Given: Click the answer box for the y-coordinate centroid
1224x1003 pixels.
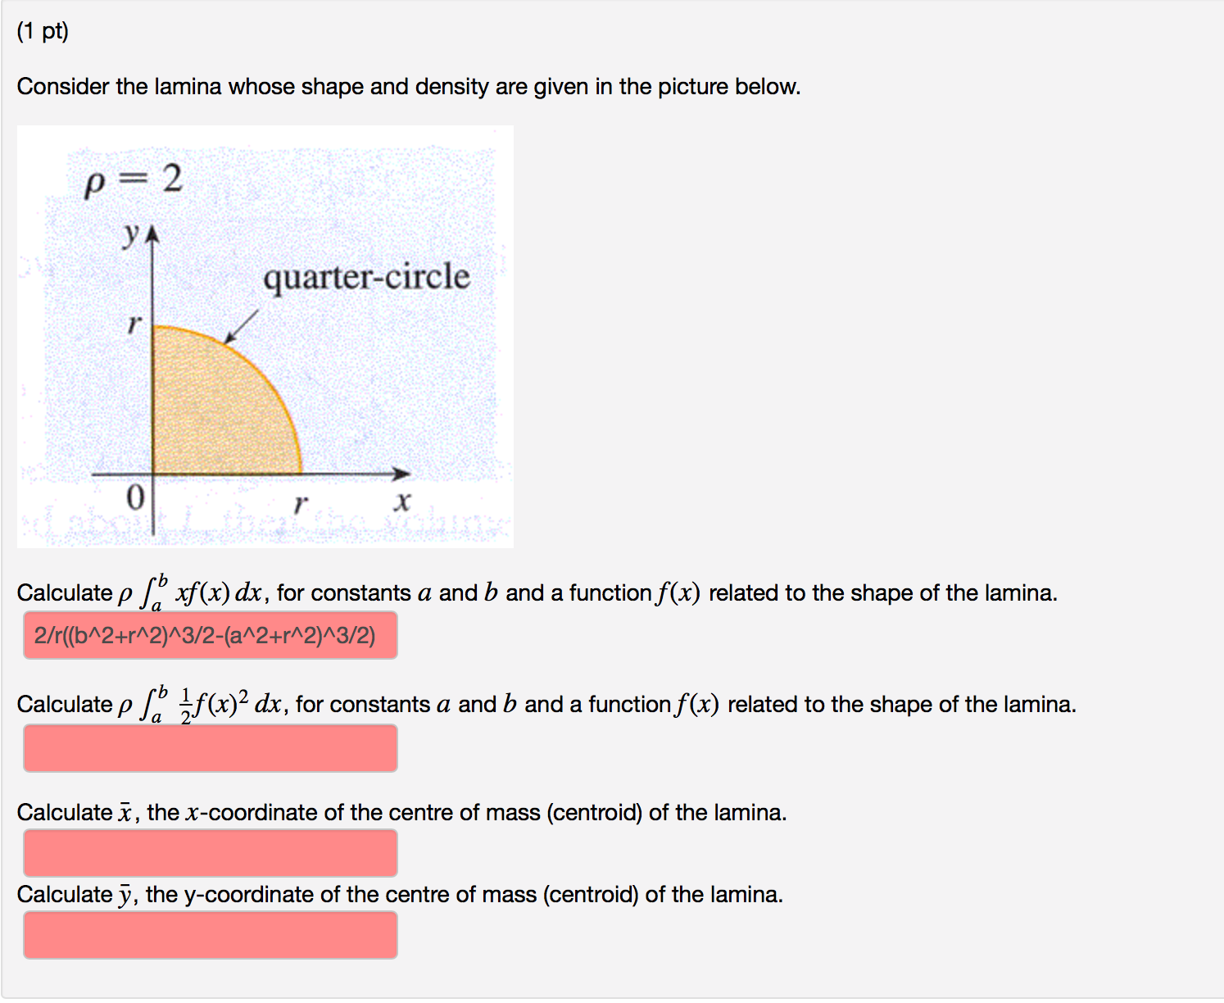Looking at the screenshot, I should click(209, 934).
